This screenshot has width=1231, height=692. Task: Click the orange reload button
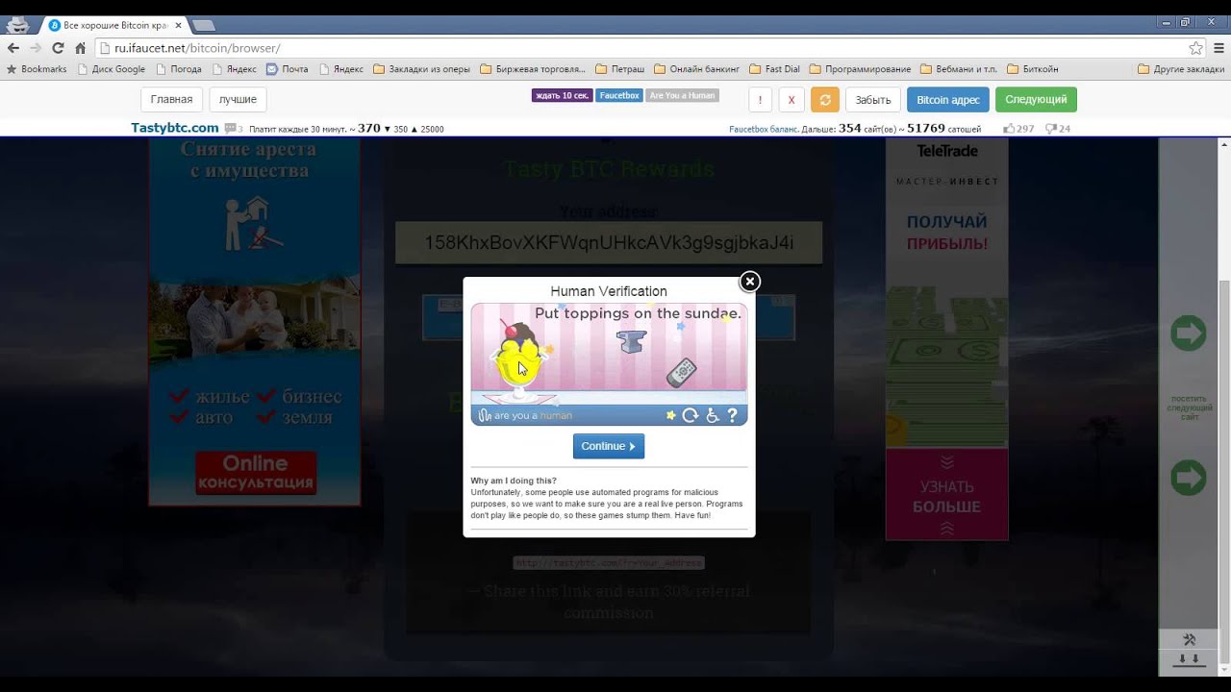[x=825, y=100]
